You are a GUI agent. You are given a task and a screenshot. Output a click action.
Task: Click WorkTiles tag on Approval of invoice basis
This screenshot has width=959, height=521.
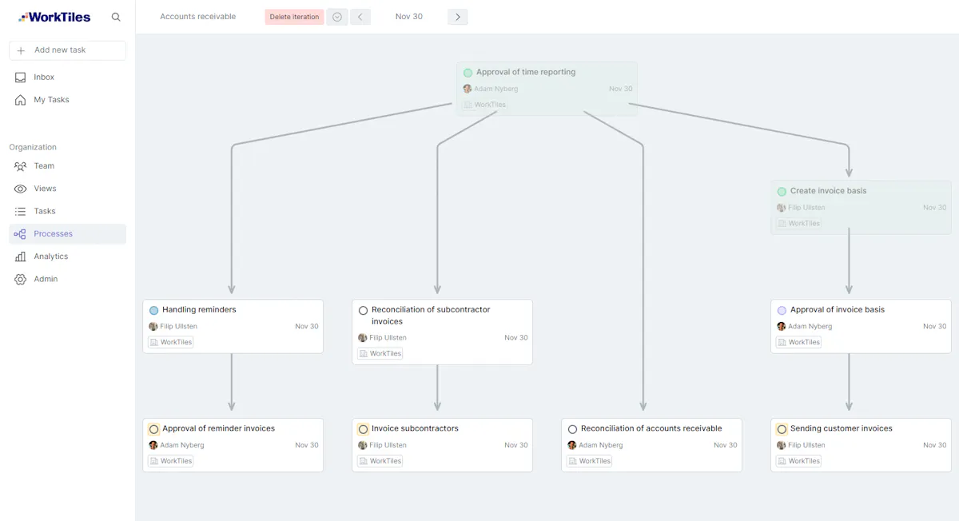[799, 342]
